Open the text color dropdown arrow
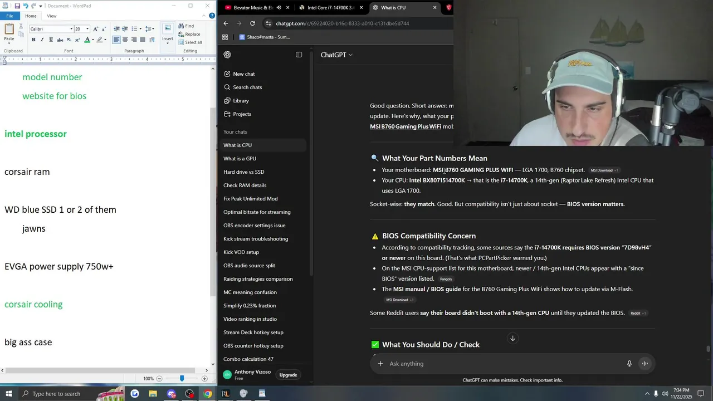Viewport: 713px width, 401px height. coord(93,40)
